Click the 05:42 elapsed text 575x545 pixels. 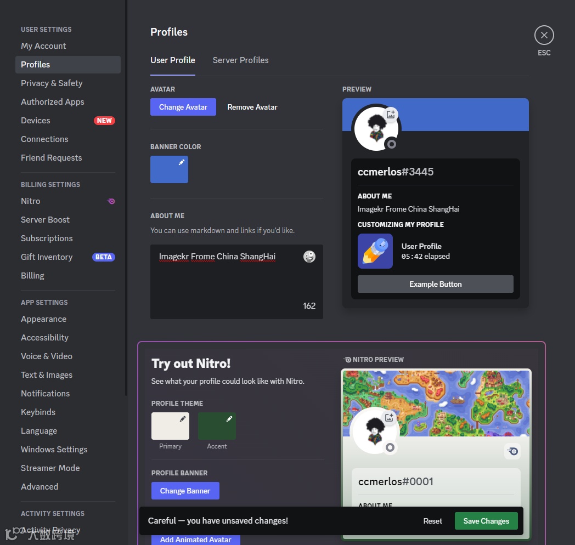click(x=425, y=256)
